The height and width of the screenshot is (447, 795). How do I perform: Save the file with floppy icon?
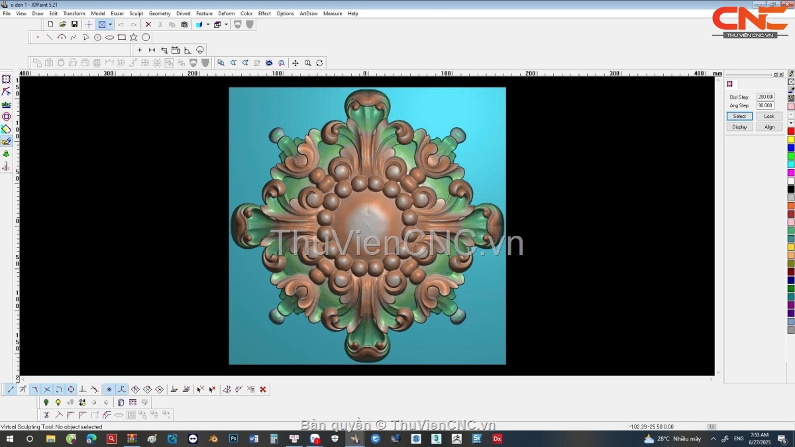tap(74, 25)
